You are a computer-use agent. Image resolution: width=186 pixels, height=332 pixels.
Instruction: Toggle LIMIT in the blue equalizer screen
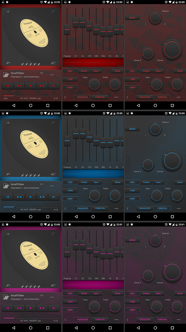coord(70,199)
